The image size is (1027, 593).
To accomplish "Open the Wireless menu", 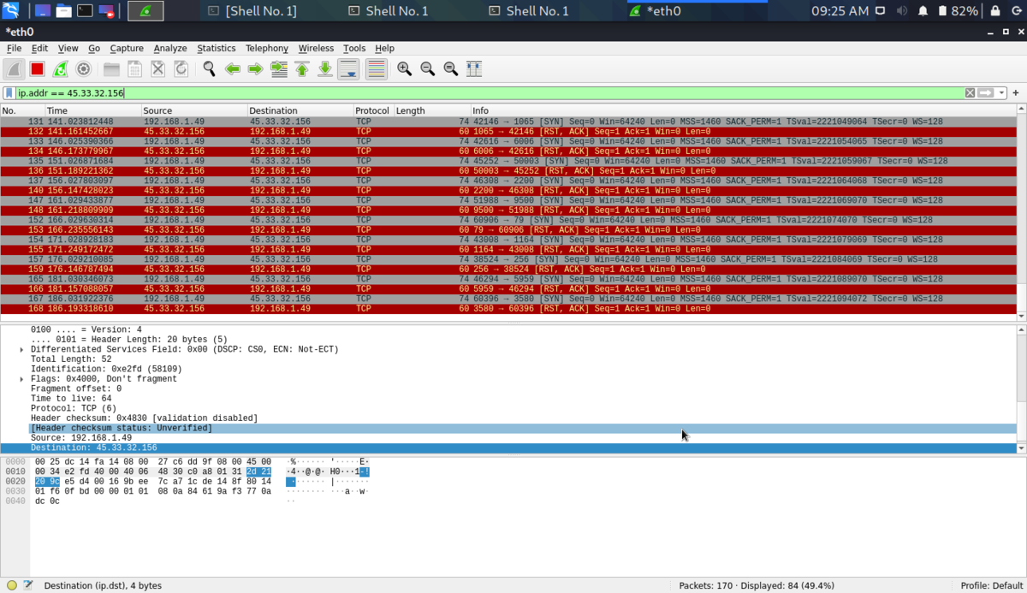I will [316, 48].
